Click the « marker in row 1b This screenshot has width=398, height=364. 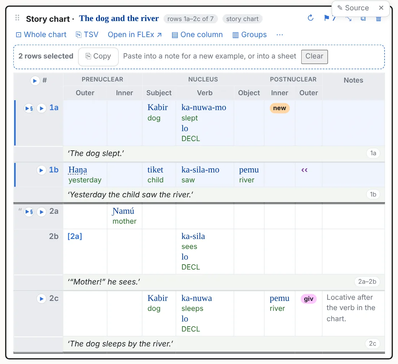(304, 170)
